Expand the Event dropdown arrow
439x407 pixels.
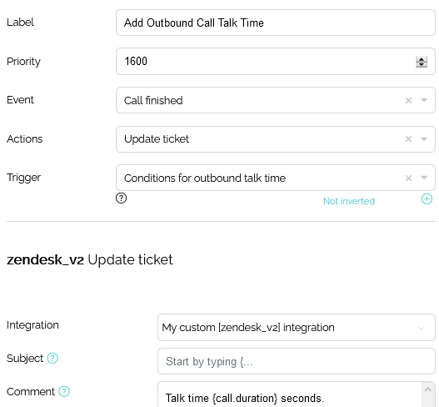coord(424,100)
